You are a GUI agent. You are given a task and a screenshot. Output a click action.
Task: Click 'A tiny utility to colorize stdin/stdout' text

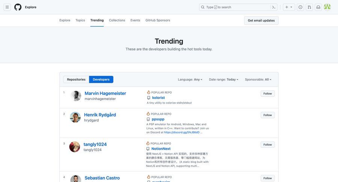(x=169, y=103)
